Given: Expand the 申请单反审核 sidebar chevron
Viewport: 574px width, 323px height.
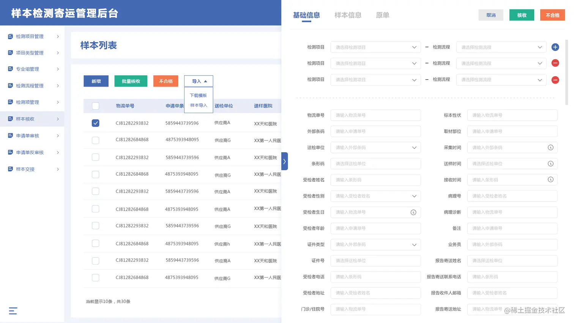Looking at the screenshot, I should pos(58,153).
